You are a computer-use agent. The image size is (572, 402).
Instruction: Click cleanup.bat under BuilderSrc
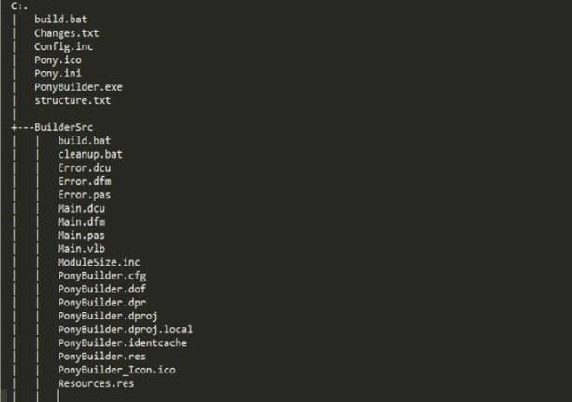click(90, 154)
